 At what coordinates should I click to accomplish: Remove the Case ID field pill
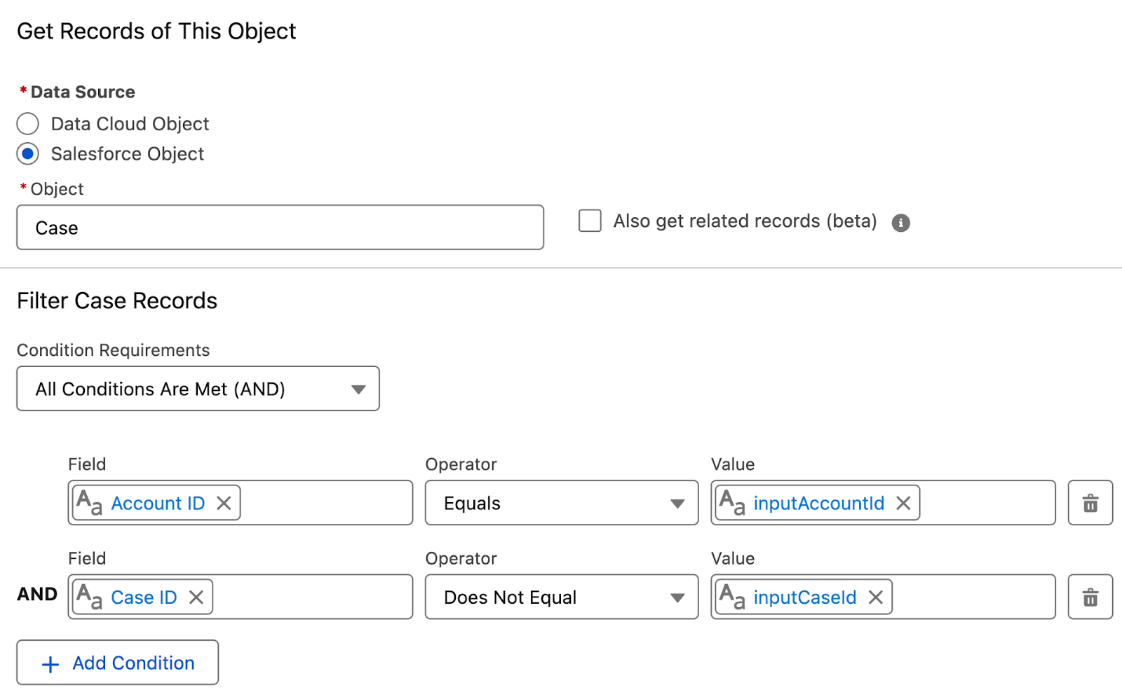pos(196,597)
